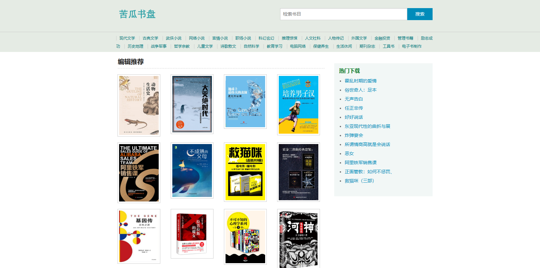Open the 儿童文学 category
Image resolution: width=540 pixels, height=268 pixels.
click(x=205, y=46)
